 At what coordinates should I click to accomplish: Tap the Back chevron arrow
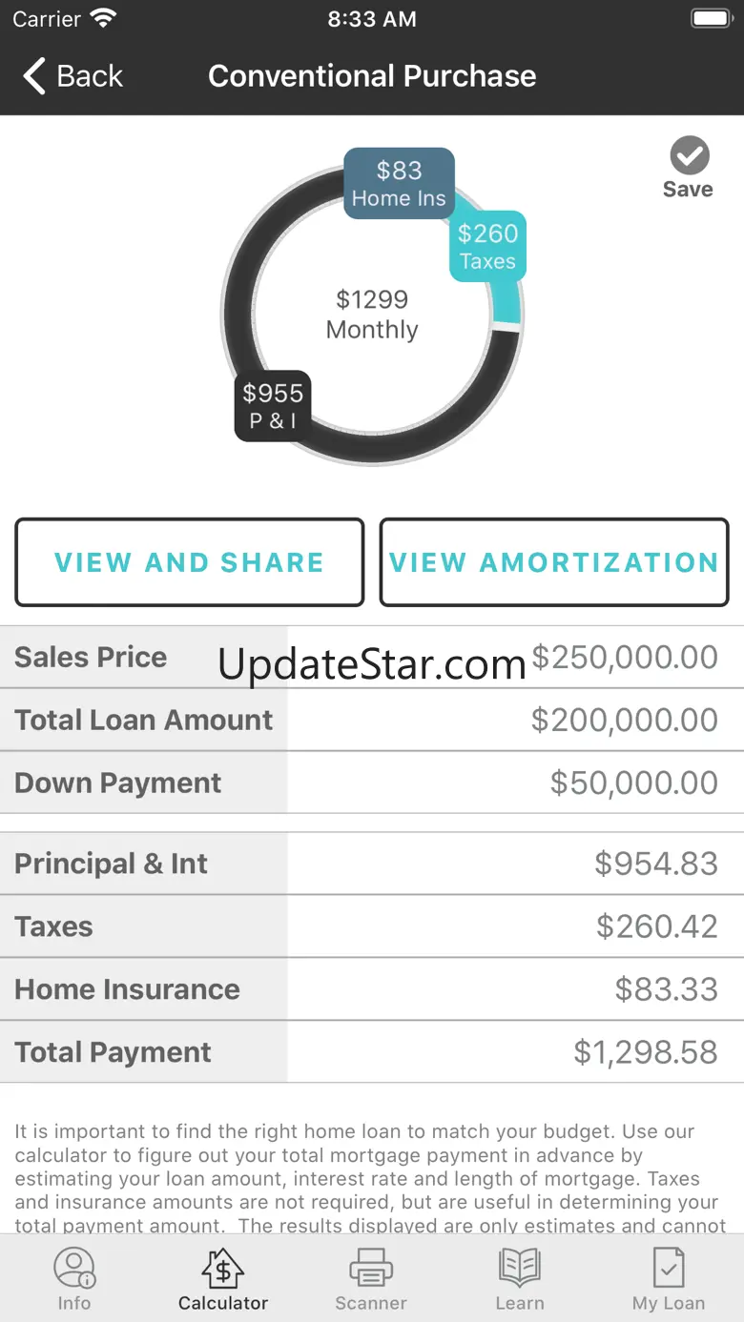pos(34,76)
